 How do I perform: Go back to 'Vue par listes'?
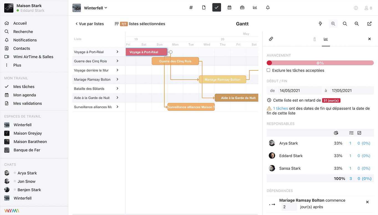click(90, 24)
